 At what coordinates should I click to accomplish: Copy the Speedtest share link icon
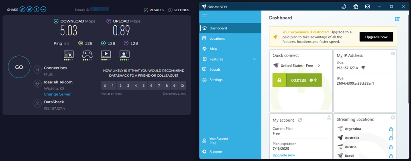click(22, 10)
